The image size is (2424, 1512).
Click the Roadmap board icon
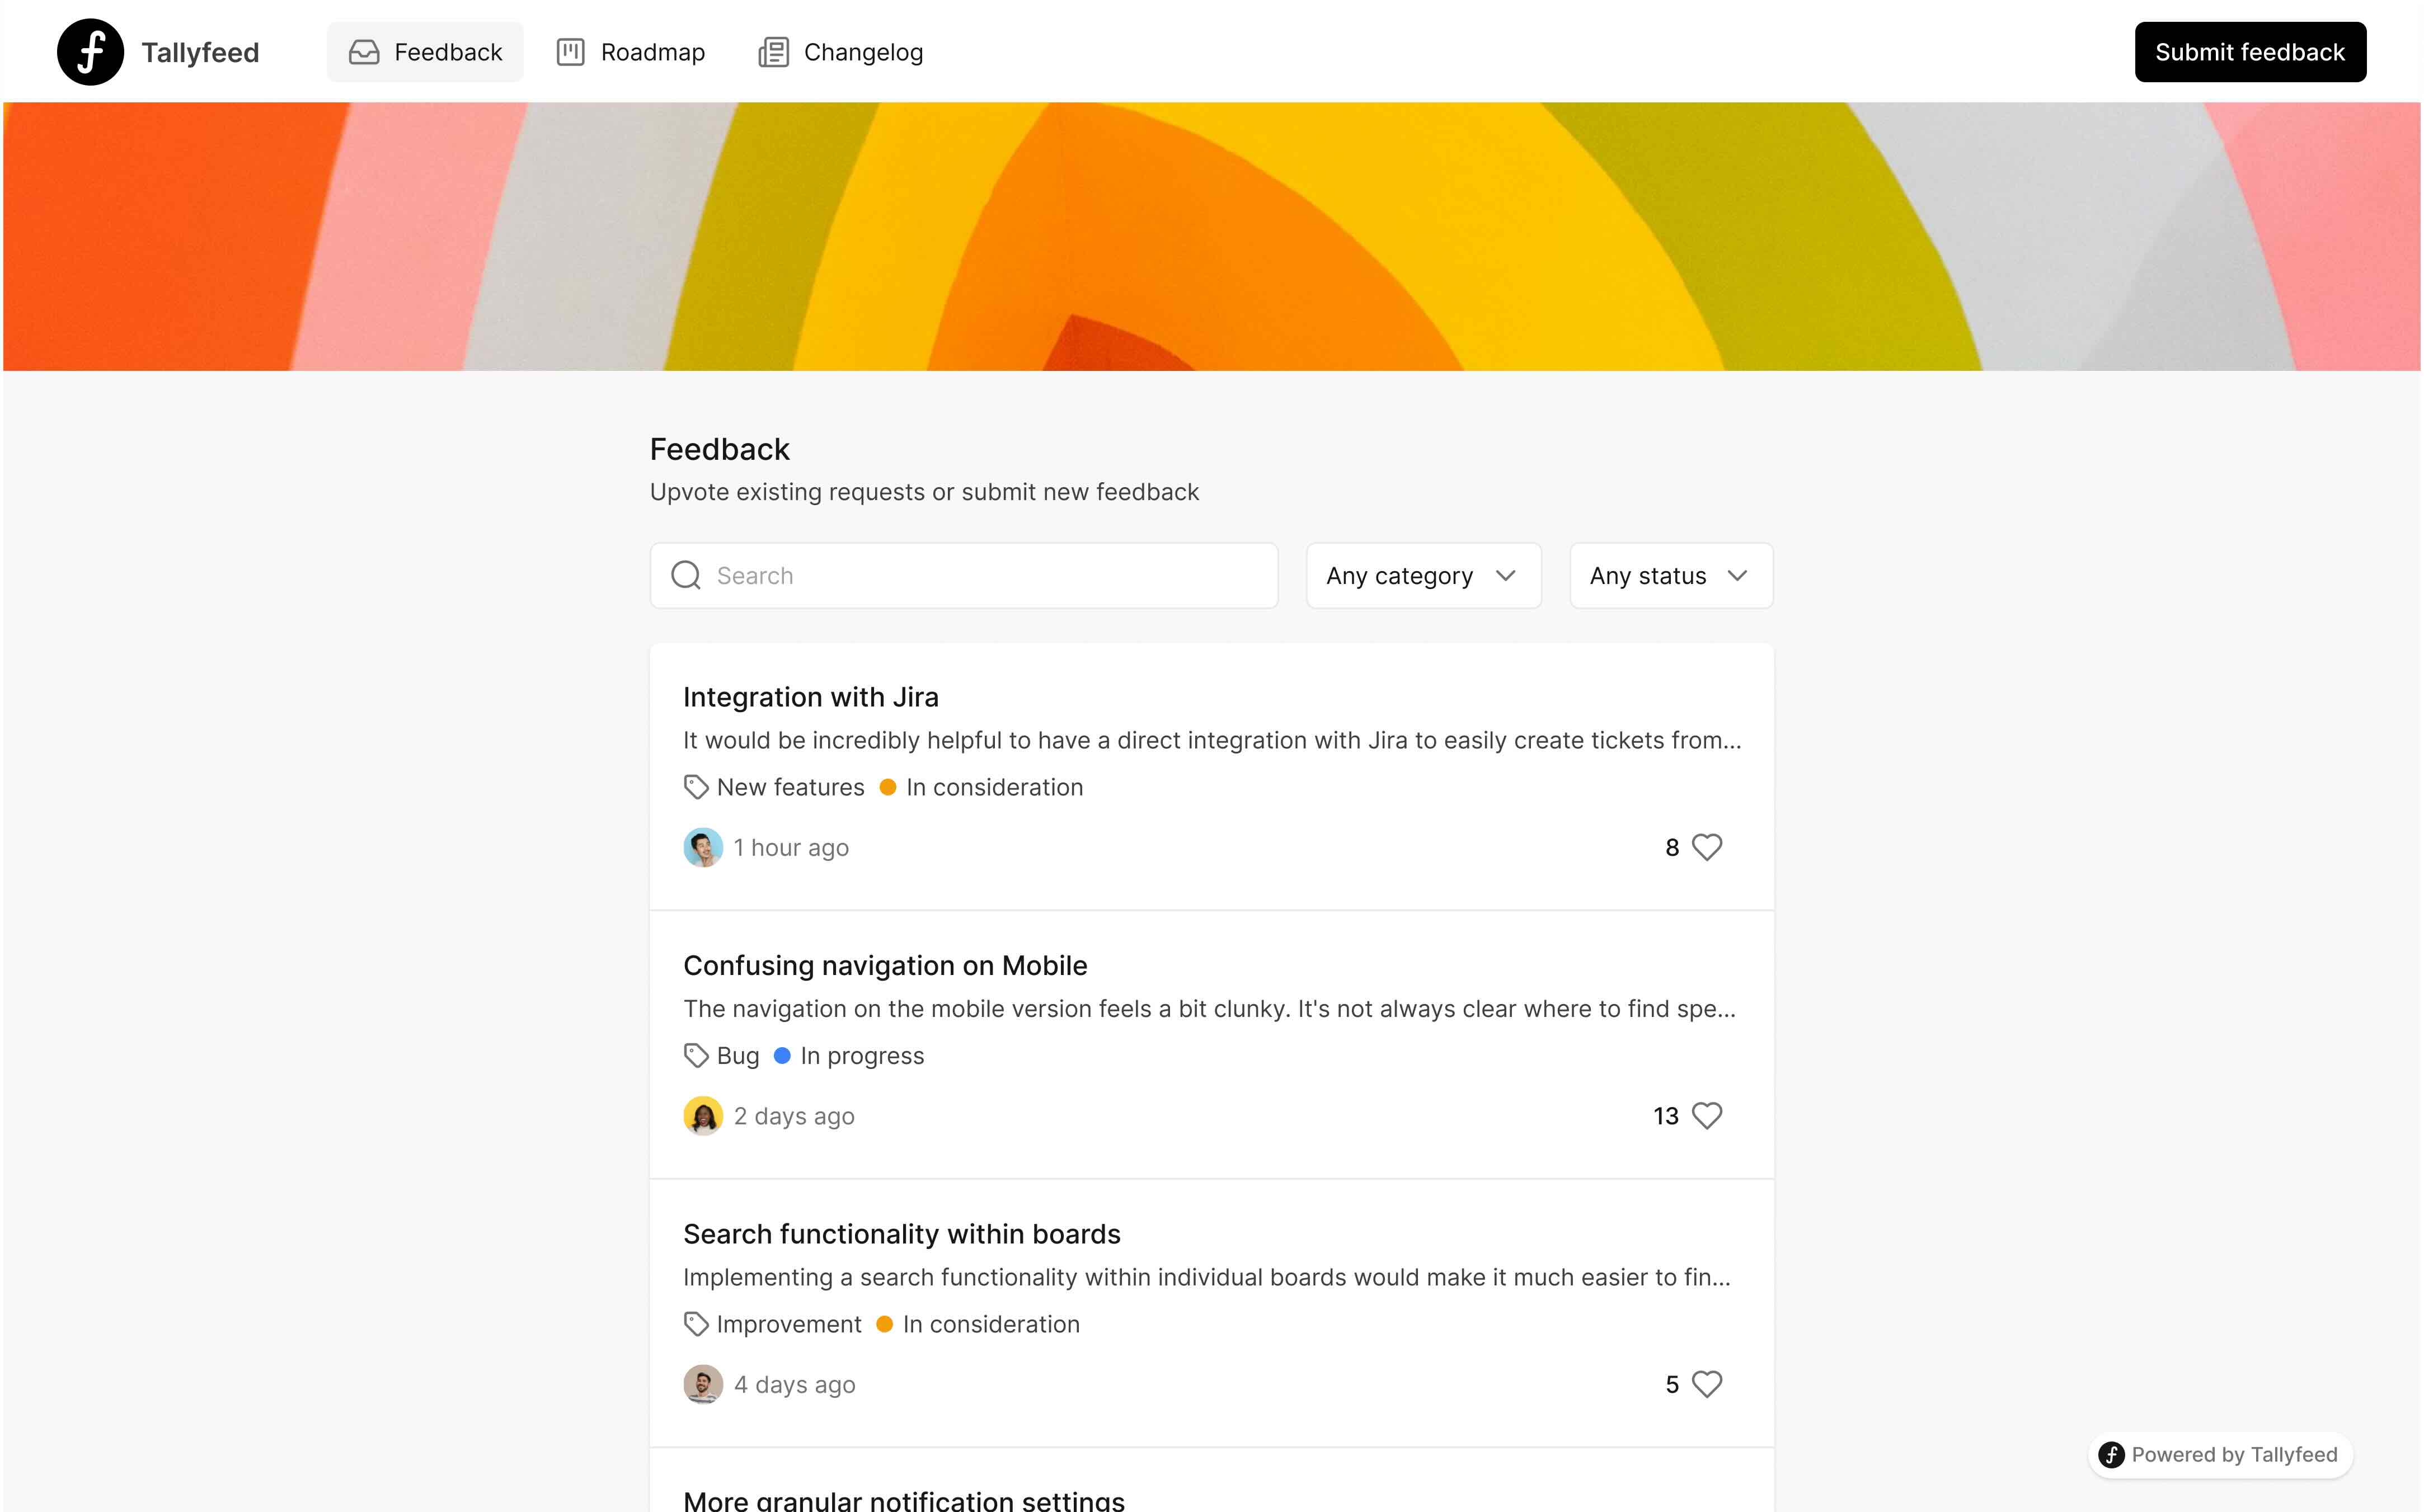(570, 52)
